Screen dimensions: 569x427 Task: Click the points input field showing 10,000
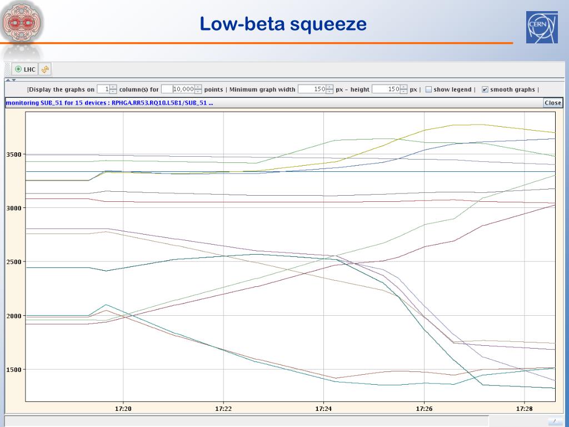tap(182, 90)
